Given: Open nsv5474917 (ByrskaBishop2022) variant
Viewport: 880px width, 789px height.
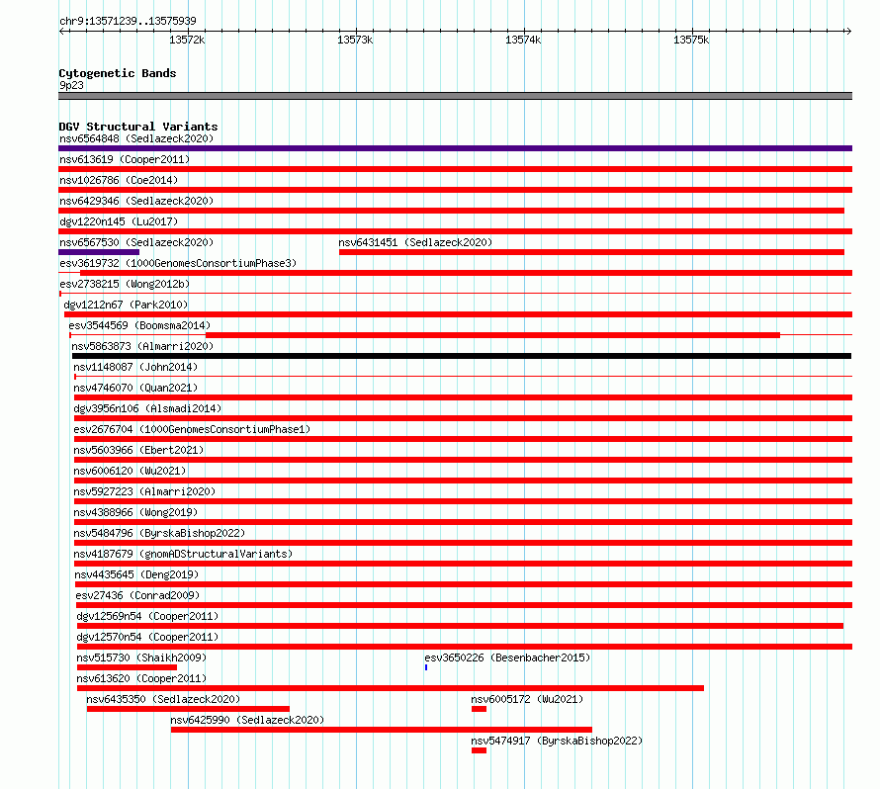Looking at the screenshot, I should (x=557, y=741).
